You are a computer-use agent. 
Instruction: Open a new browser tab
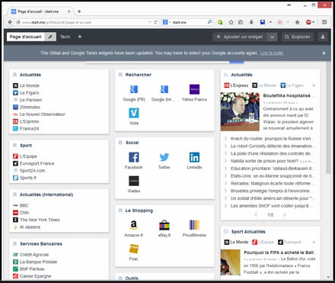click(x=79, y=11)
